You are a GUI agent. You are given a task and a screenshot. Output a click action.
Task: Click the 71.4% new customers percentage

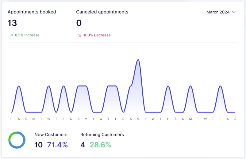(57, 145)
